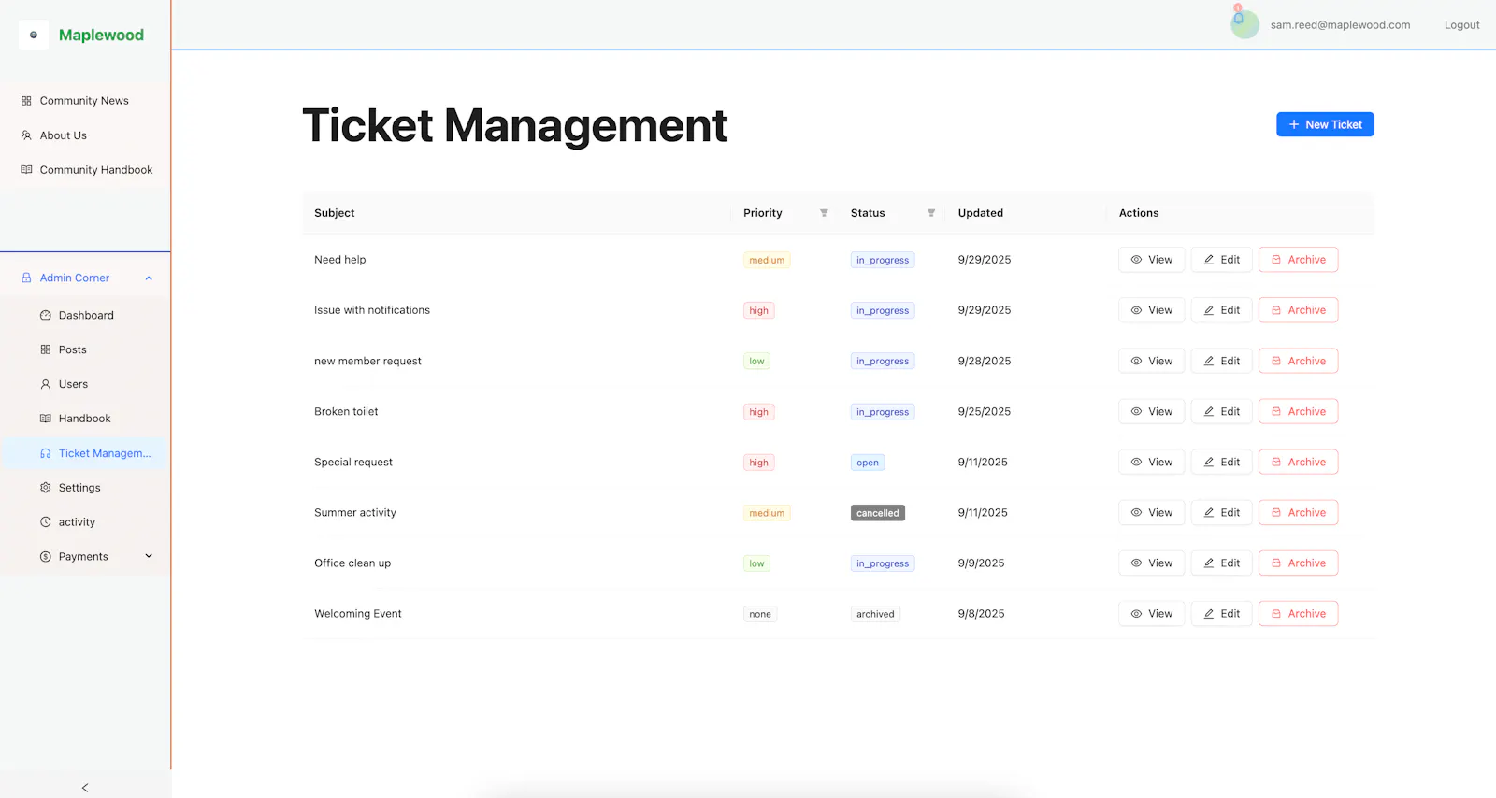
Task: View the new member request ticket
Action: coord(1152,362)
